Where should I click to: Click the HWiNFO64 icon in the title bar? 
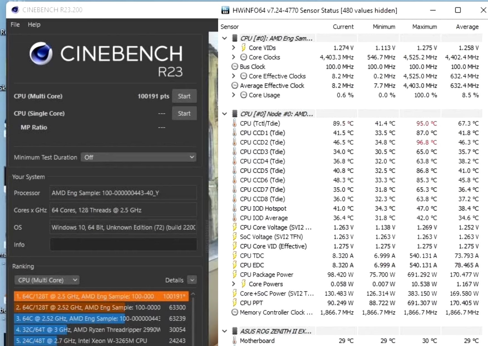coord(225,10)
